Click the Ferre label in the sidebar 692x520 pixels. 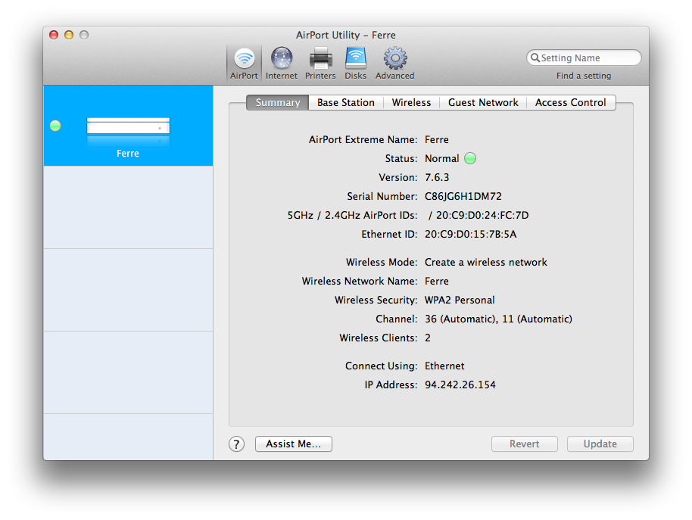tap(128, 154)
